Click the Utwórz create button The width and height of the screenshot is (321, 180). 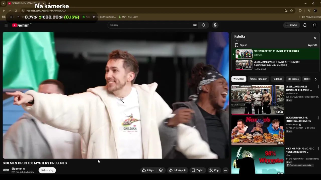[292, 25]
